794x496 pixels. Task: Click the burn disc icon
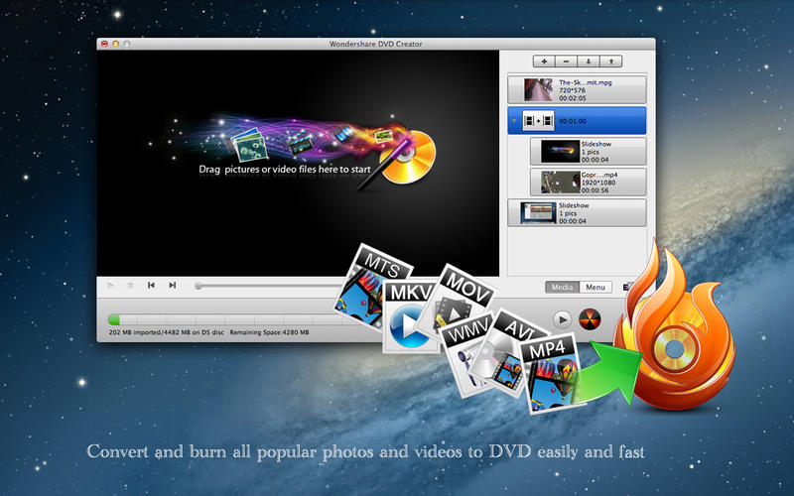pos(590,319)
